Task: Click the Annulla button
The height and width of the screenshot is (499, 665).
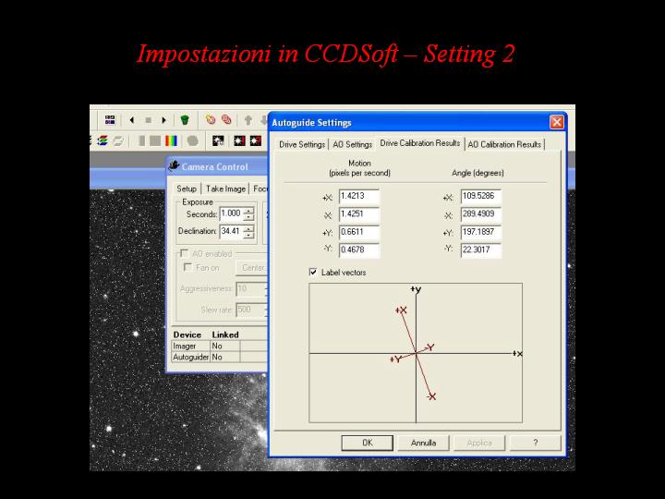Action: point(423,443)
